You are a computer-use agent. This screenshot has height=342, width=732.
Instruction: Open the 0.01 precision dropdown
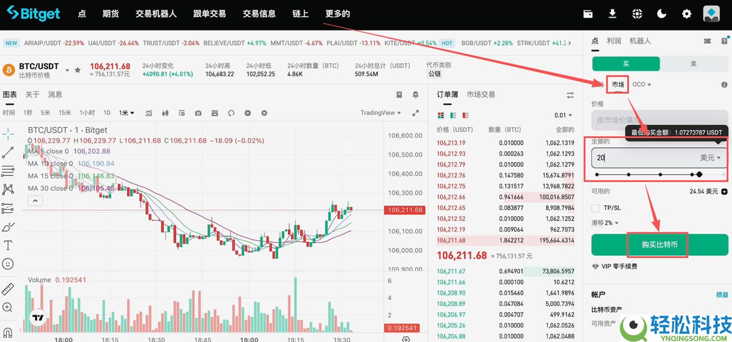point(563,115)
